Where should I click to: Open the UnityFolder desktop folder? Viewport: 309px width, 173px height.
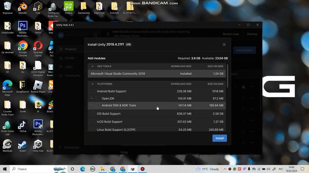coord(8,27)
